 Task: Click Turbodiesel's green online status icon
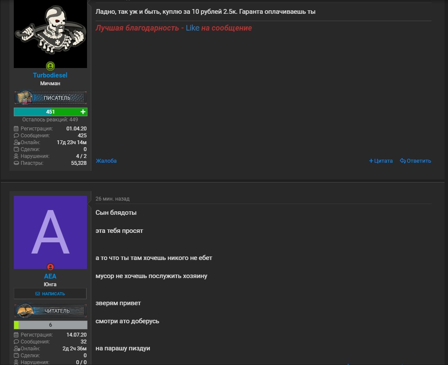pyautogui.click(x=50, y=66)
